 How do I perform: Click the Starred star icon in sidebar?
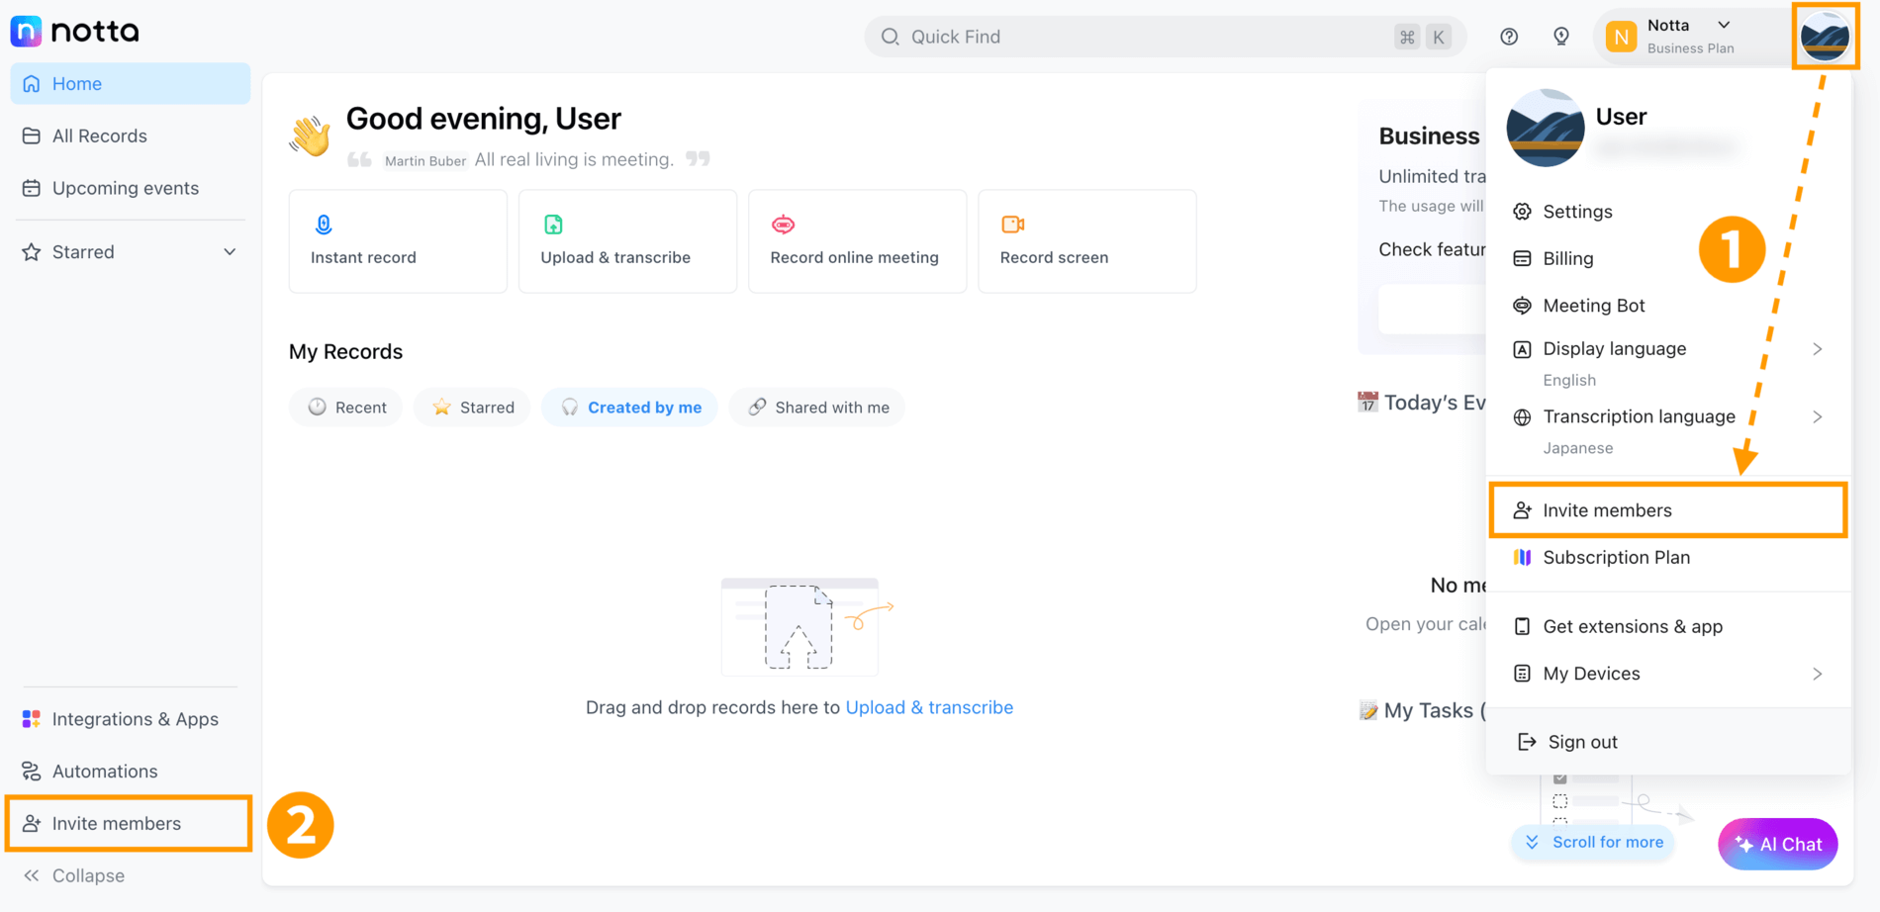[32, 252]
